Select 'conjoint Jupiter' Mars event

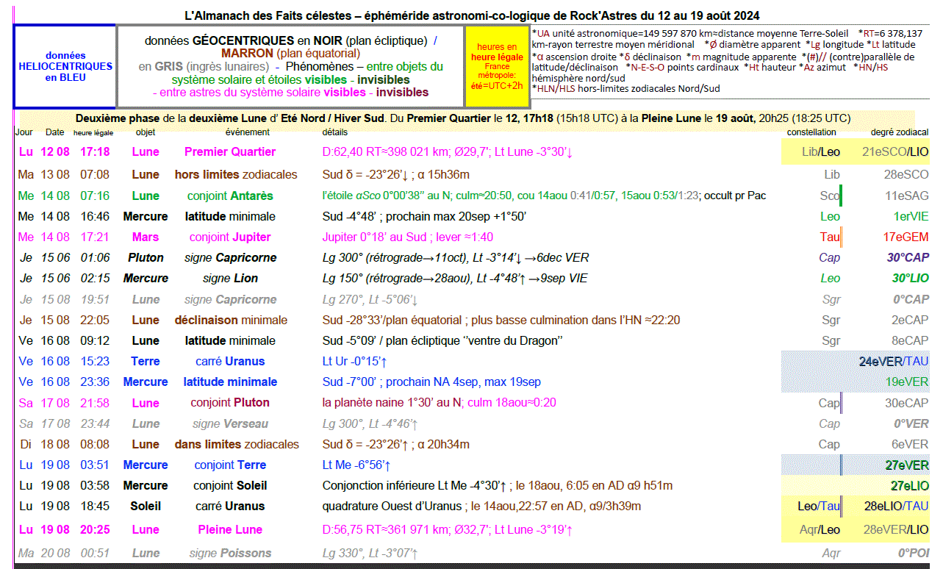point(230,237)
